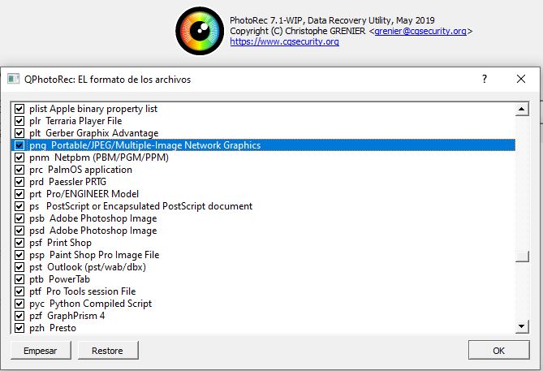Screen dimensions: 543x371
Task: Select the 'prt Pro/ENGINEER Model' row
Action: [263, 194]
